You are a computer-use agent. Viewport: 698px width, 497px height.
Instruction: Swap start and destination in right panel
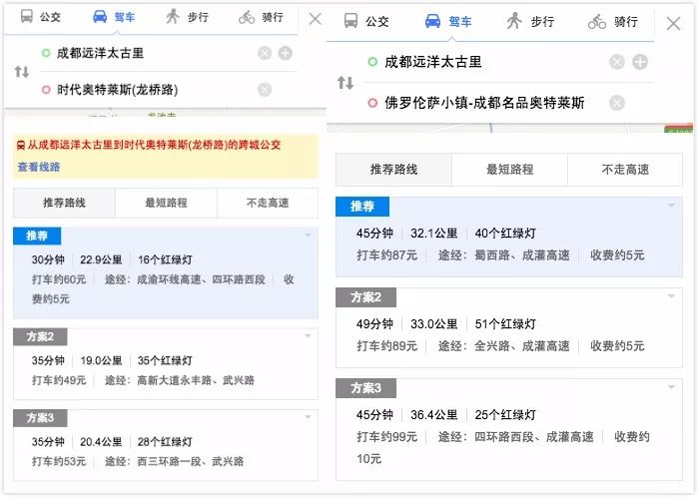346,82
